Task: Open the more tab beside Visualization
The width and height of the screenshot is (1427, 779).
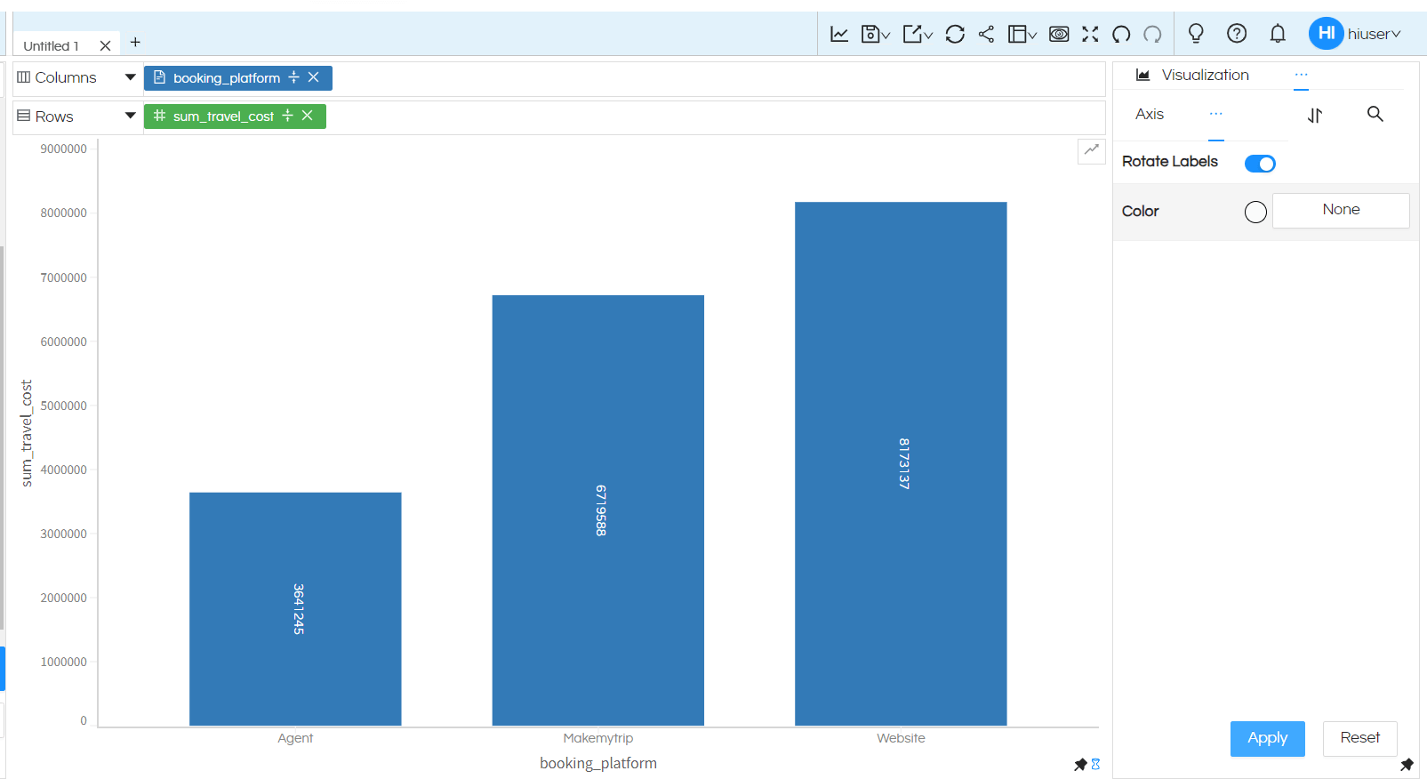Action: tap(1302, 76)
